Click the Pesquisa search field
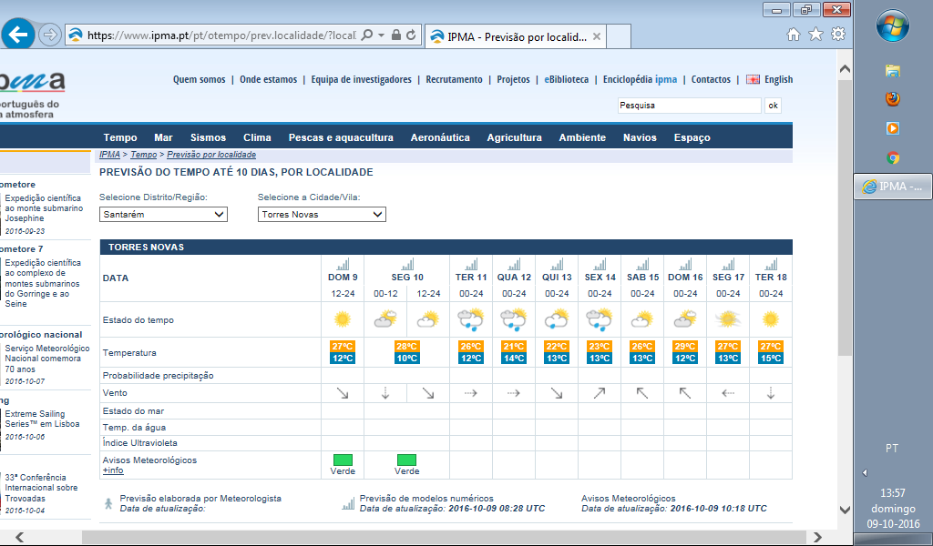 tap(689, 106)
